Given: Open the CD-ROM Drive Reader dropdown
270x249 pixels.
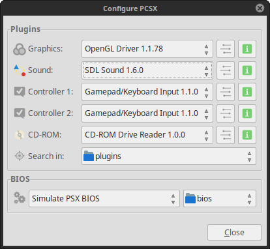Looking at the screenshot, I should 147,135.
